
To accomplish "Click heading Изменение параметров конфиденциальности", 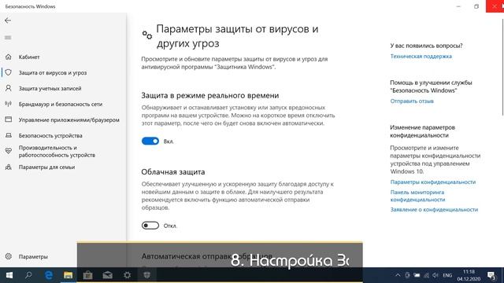I will click(x=422, y=131).
